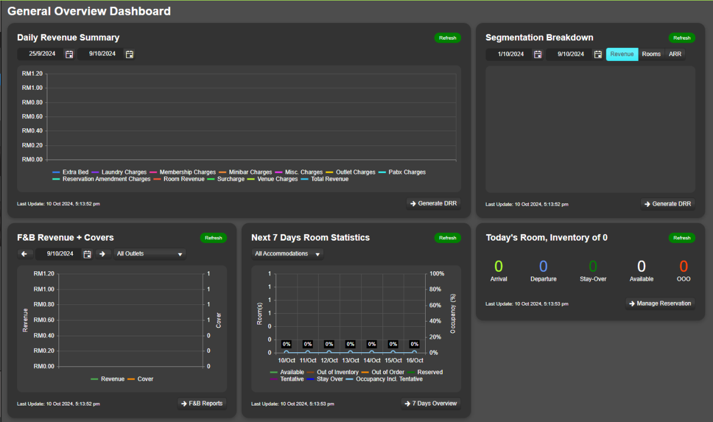The image size is (713, 422).
Task: Click the Arrival count value
Action: click(x=498, y=267)
